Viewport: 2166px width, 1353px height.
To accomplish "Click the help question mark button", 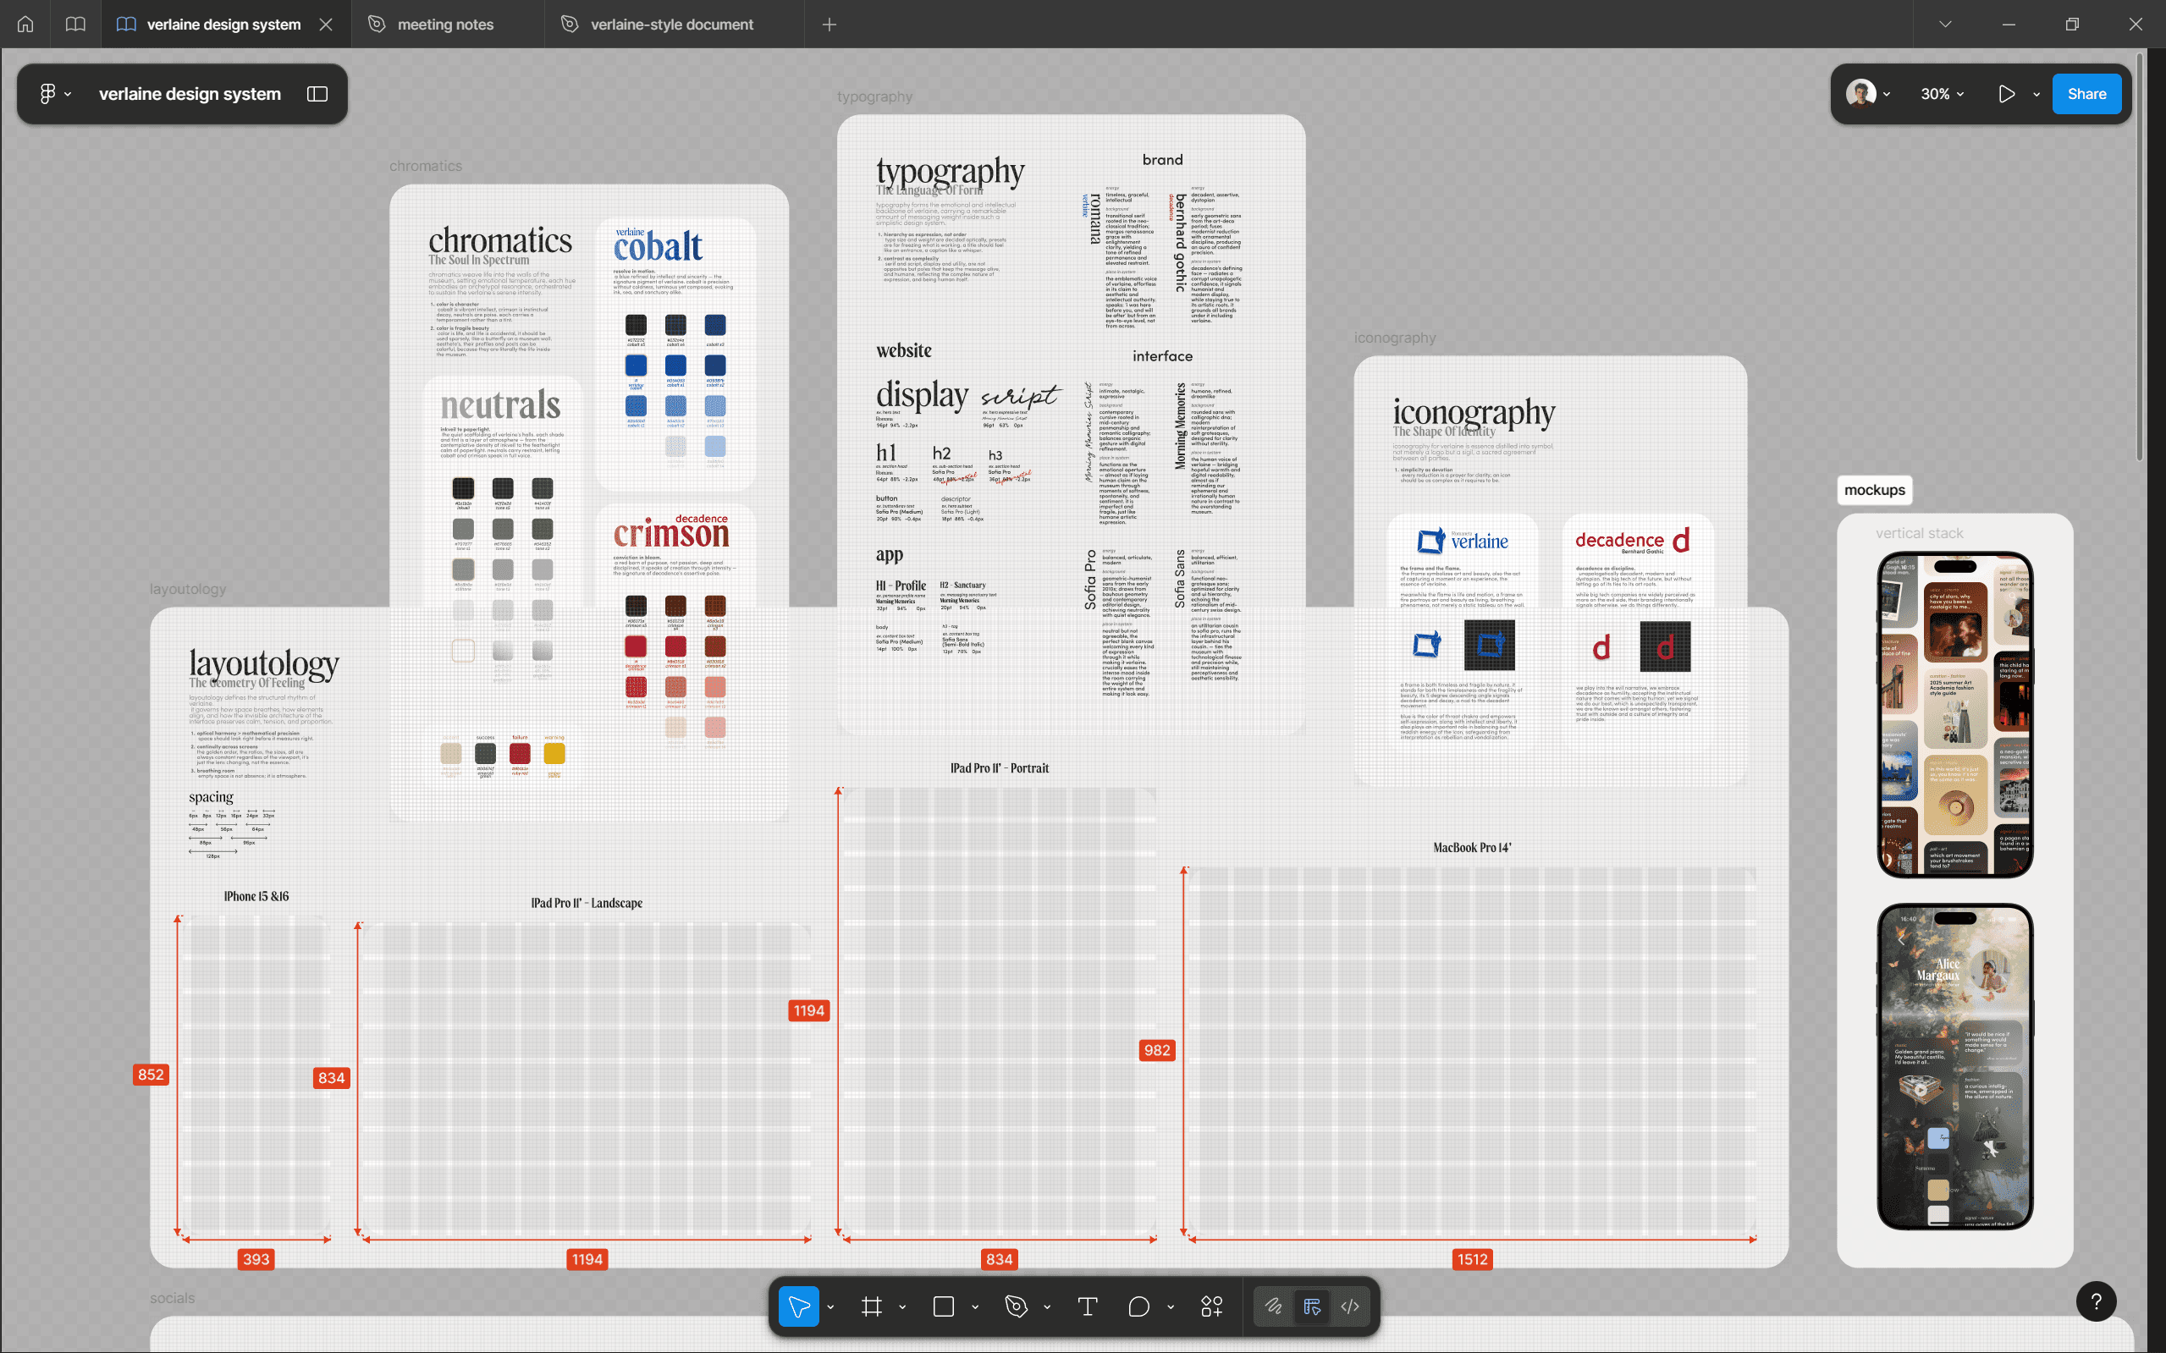I will tap(2097, 1301).
